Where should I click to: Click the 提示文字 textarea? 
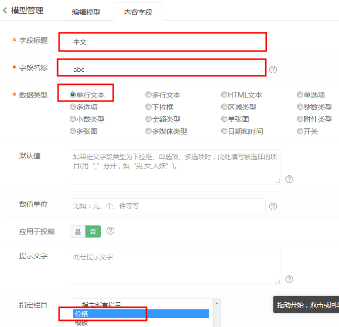(x=175, y=267)
